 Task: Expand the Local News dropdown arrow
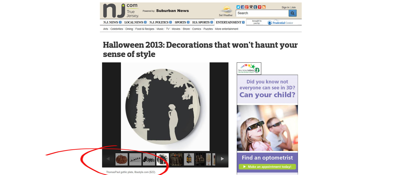point(145,22)
